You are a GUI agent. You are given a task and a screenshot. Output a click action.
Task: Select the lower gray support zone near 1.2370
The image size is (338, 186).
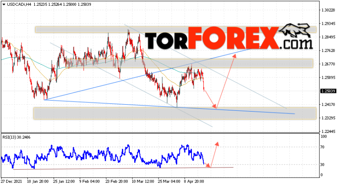point(175,113)
